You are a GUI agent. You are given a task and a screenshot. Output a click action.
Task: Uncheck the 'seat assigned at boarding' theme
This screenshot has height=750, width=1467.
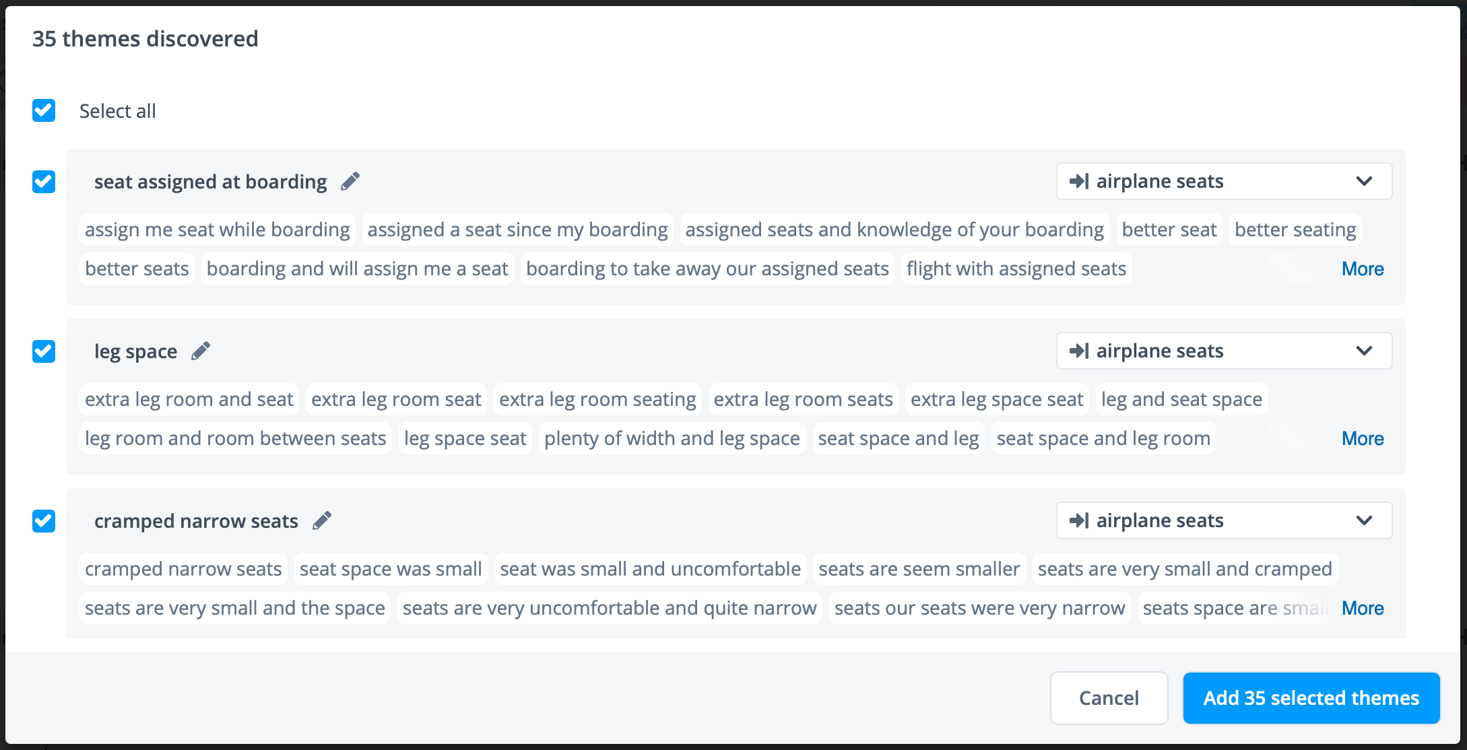pos(44,182)
